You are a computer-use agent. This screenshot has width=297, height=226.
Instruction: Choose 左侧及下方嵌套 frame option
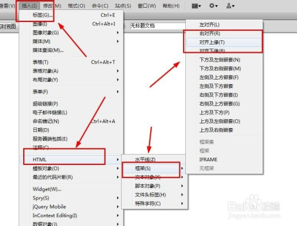224,86
